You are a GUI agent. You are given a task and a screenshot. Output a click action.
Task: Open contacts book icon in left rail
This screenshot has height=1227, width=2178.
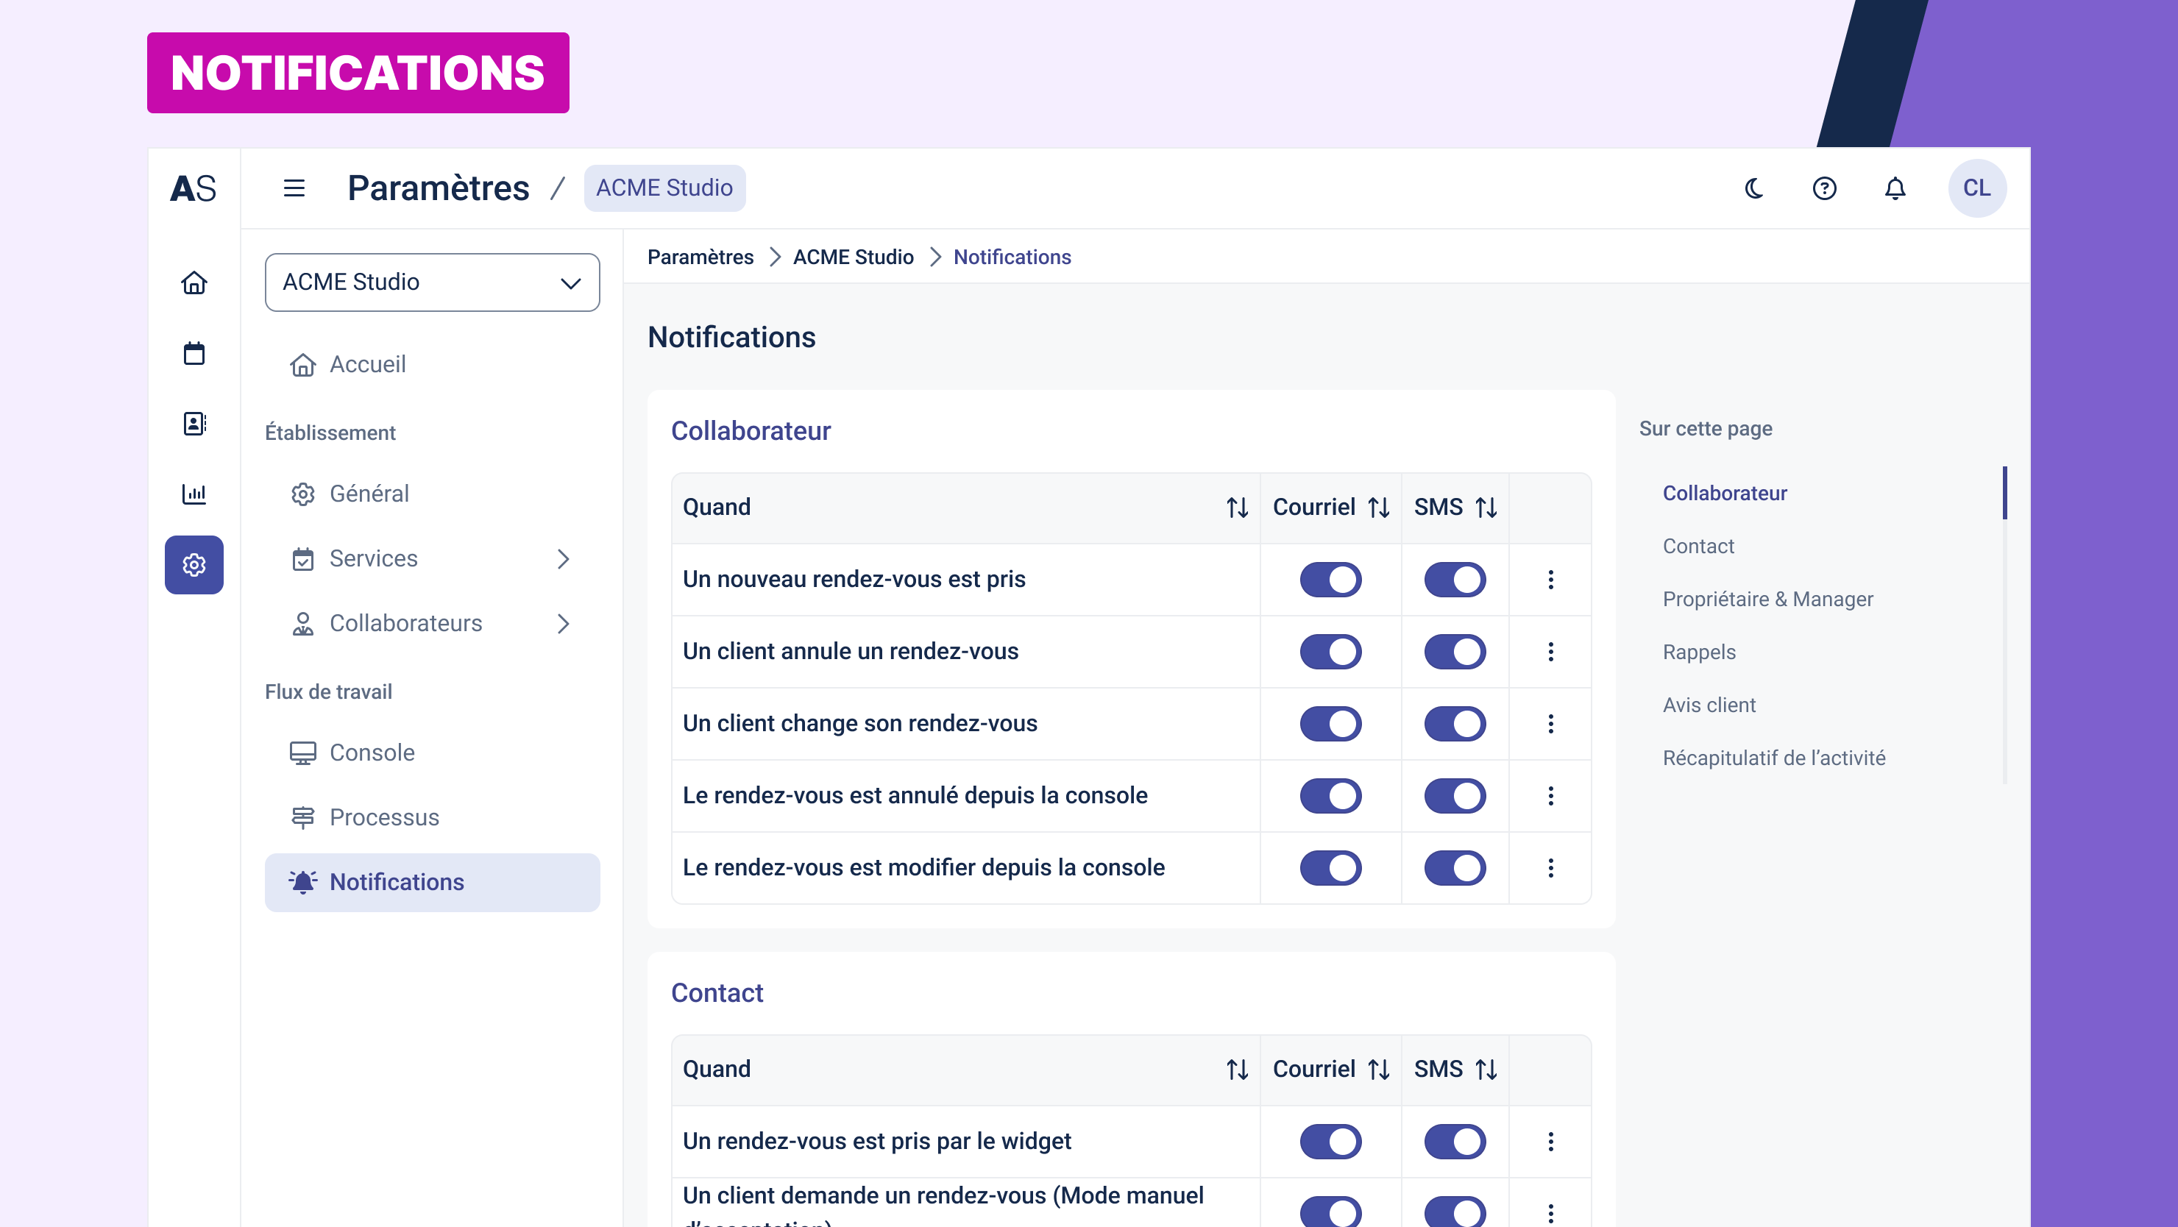pos(194,424)
